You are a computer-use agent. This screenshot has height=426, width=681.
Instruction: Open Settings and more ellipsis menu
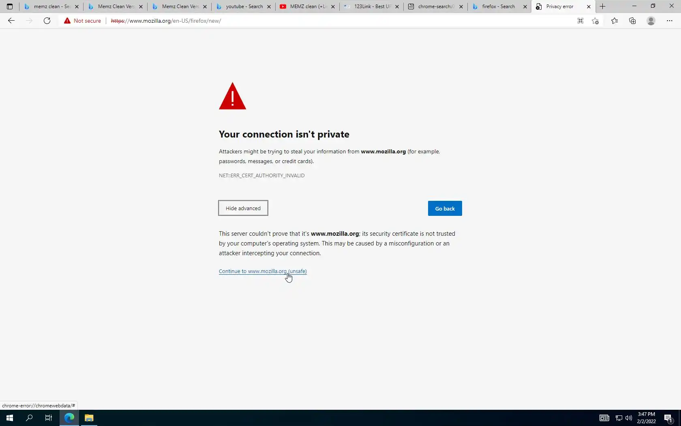(670, 21)
